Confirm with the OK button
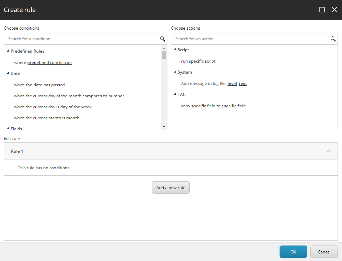The width and height of the screenshot is (342, 261). (x=293, y=252)
